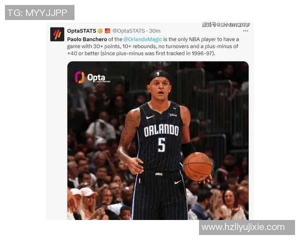The image size is (300, 240).
Task: Click the bold Paolo Banchero name
Action: (x=87, y=39)
